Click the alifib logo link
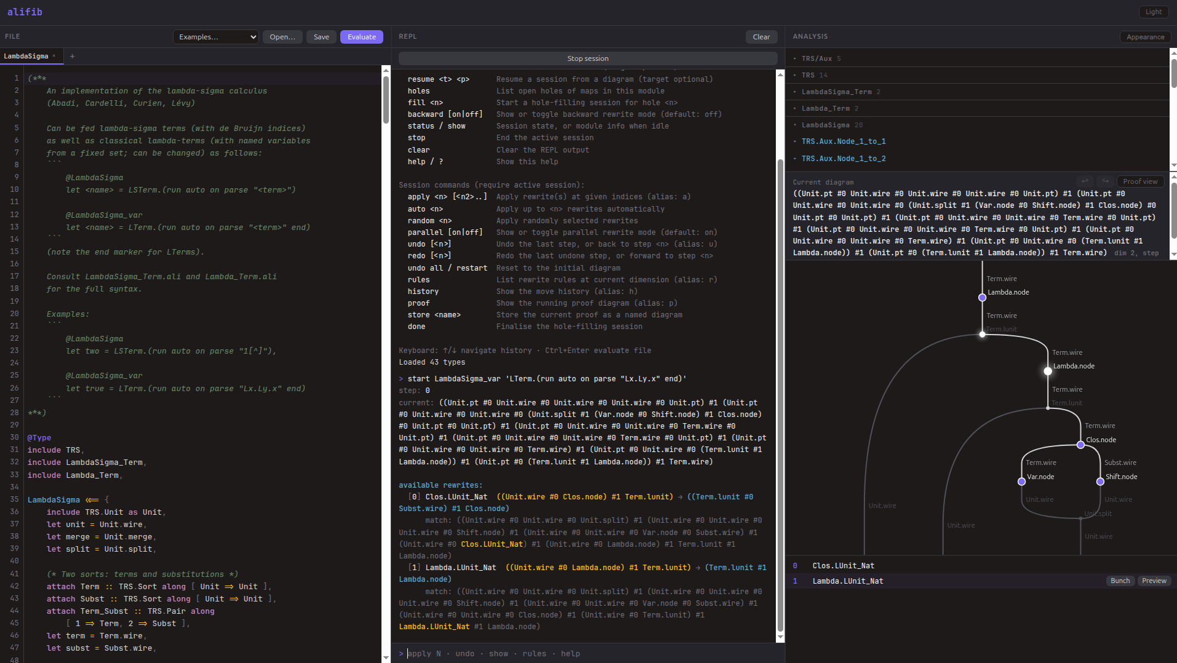 (25, 12)
